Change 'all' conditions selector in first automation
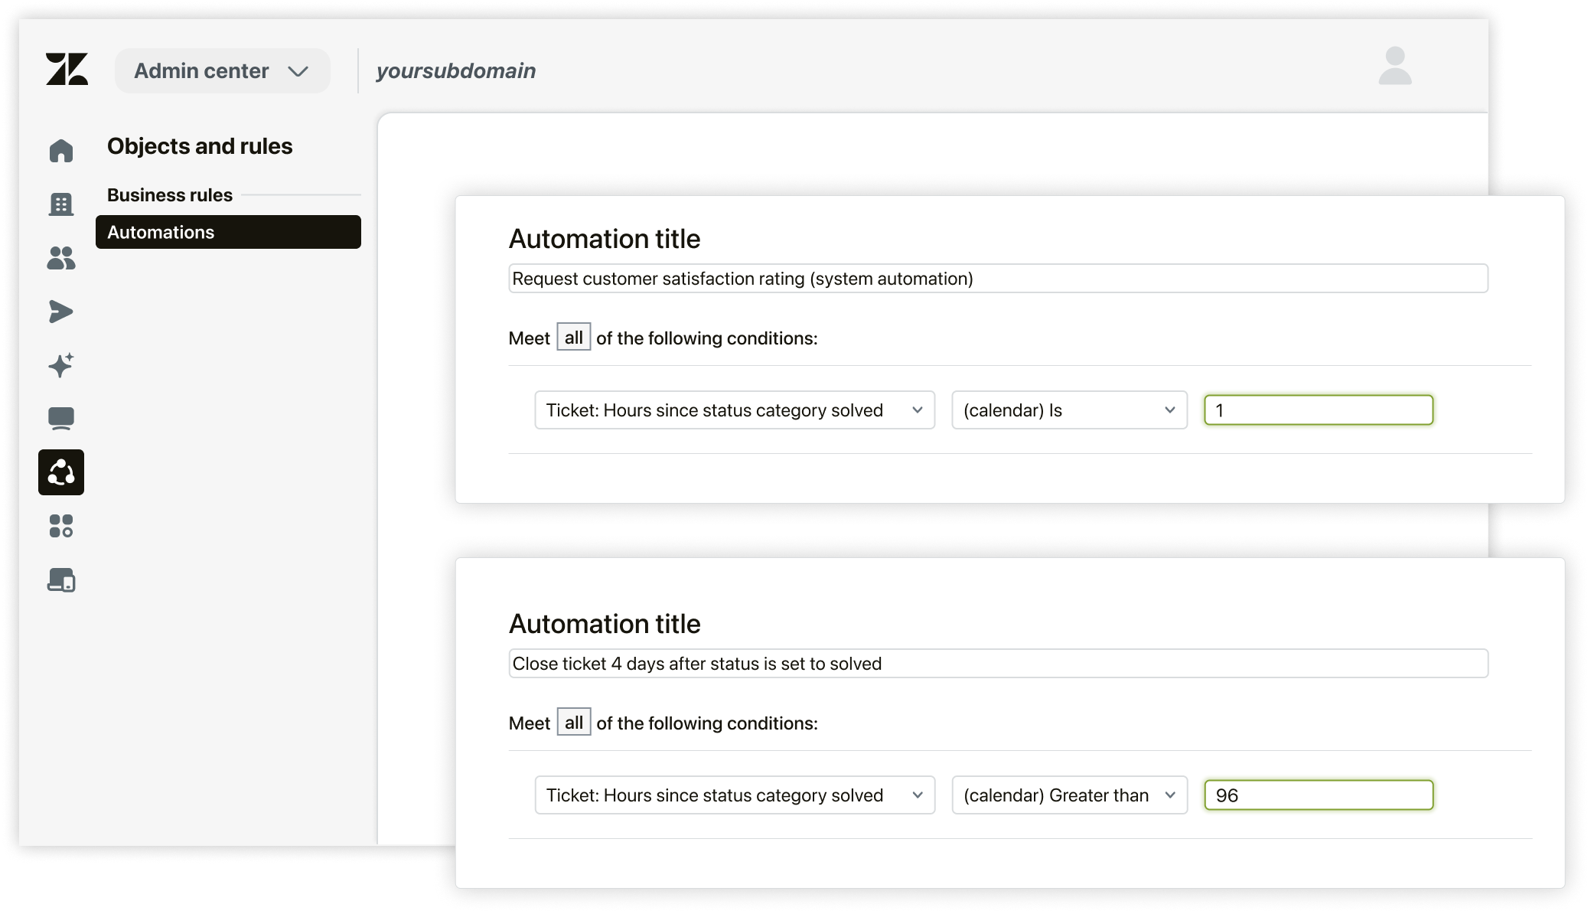Image resolution: width=1591 pixels, height=914 pixels. tap(572, 337)
